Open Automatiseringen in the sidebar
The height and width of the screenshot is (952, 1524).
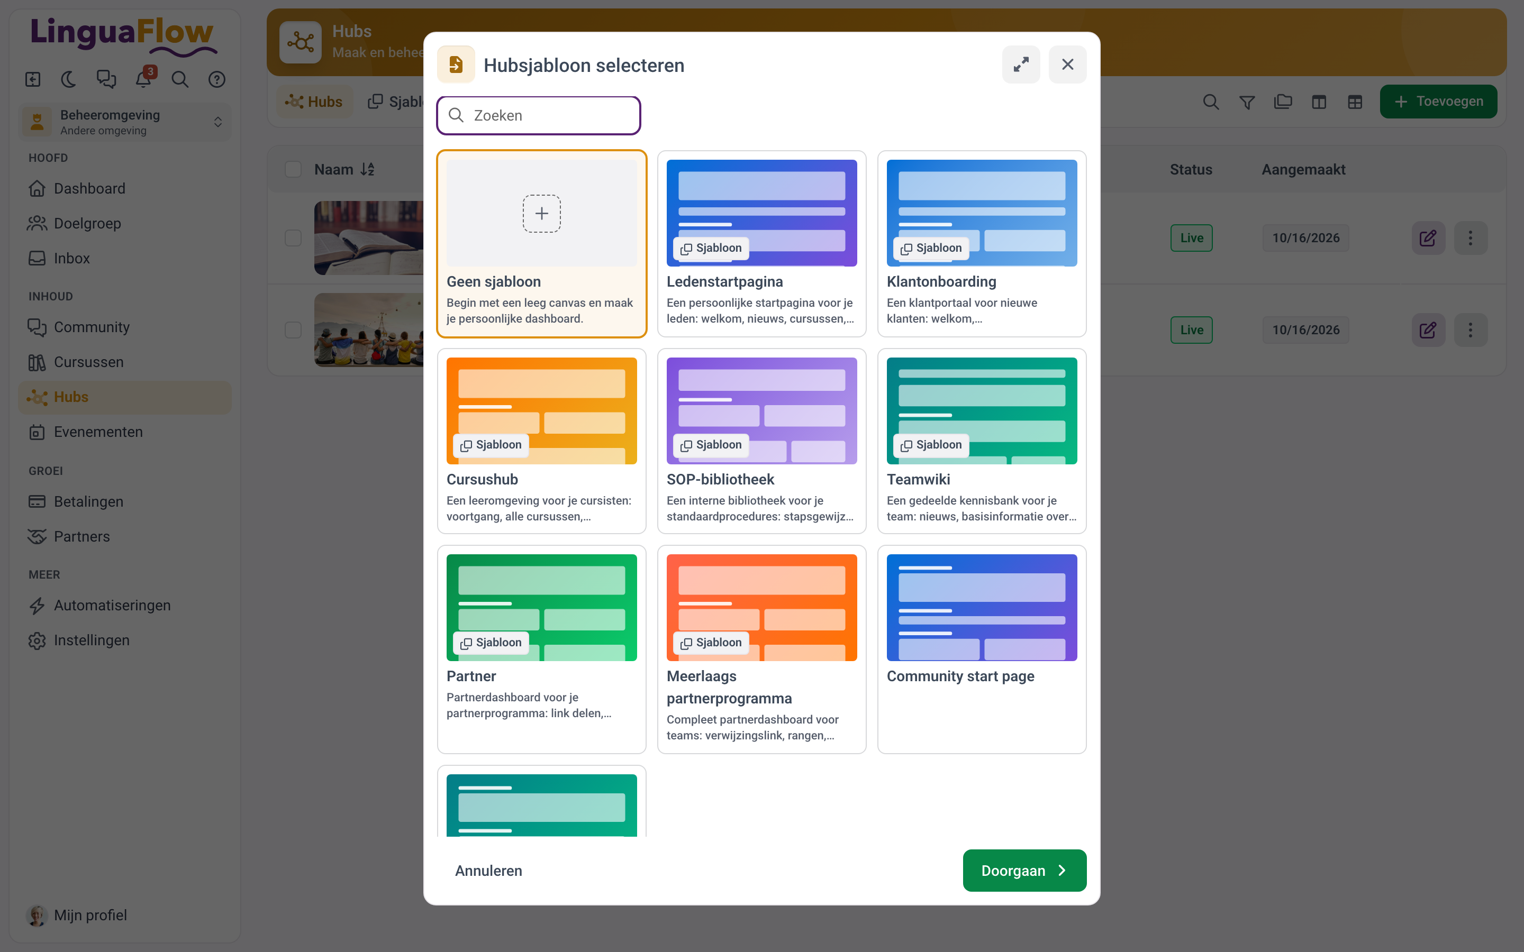pos(125,605)
